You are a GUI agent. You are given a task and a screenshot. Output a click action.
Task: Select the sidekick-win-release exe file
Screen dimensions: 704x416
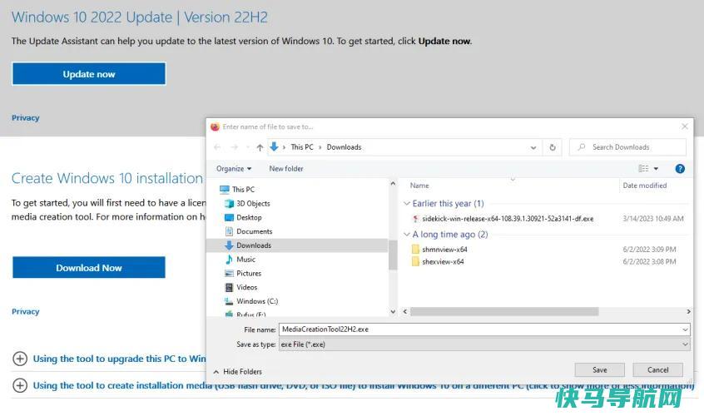[508, 219]
